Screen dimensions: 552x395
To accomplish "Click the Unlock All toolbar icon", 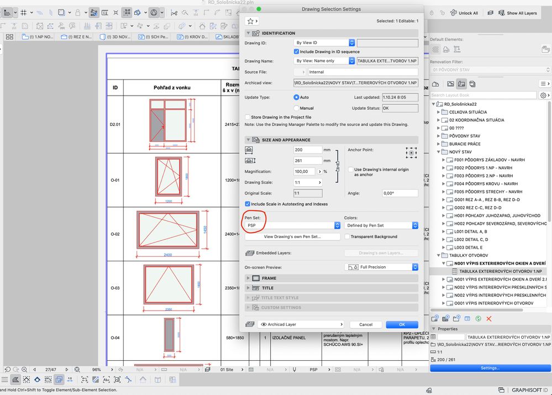I will (x=452, y=13).
